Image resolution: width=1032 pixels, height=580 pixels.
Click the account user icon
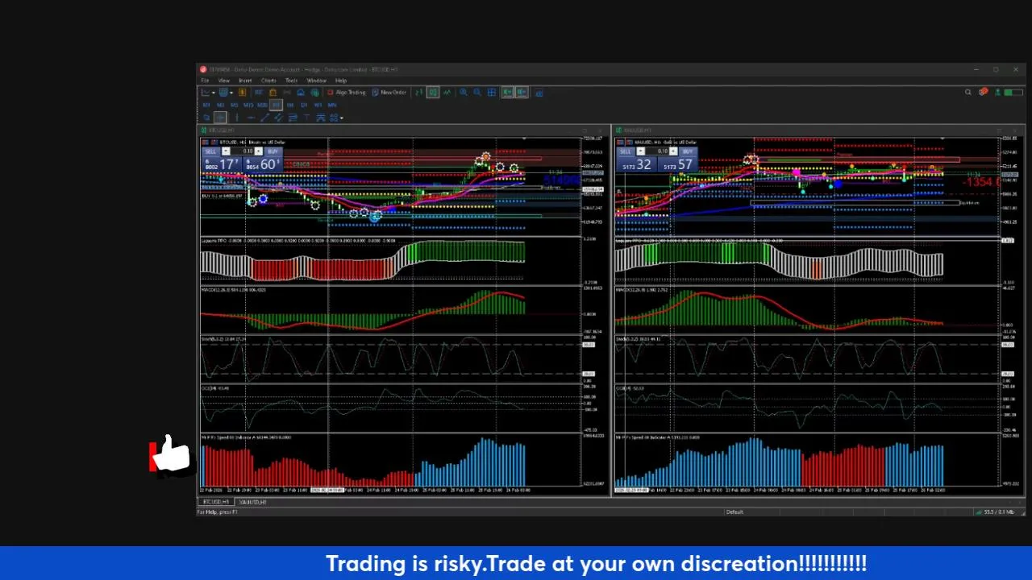pyautogui.click(x=997, y=92)
